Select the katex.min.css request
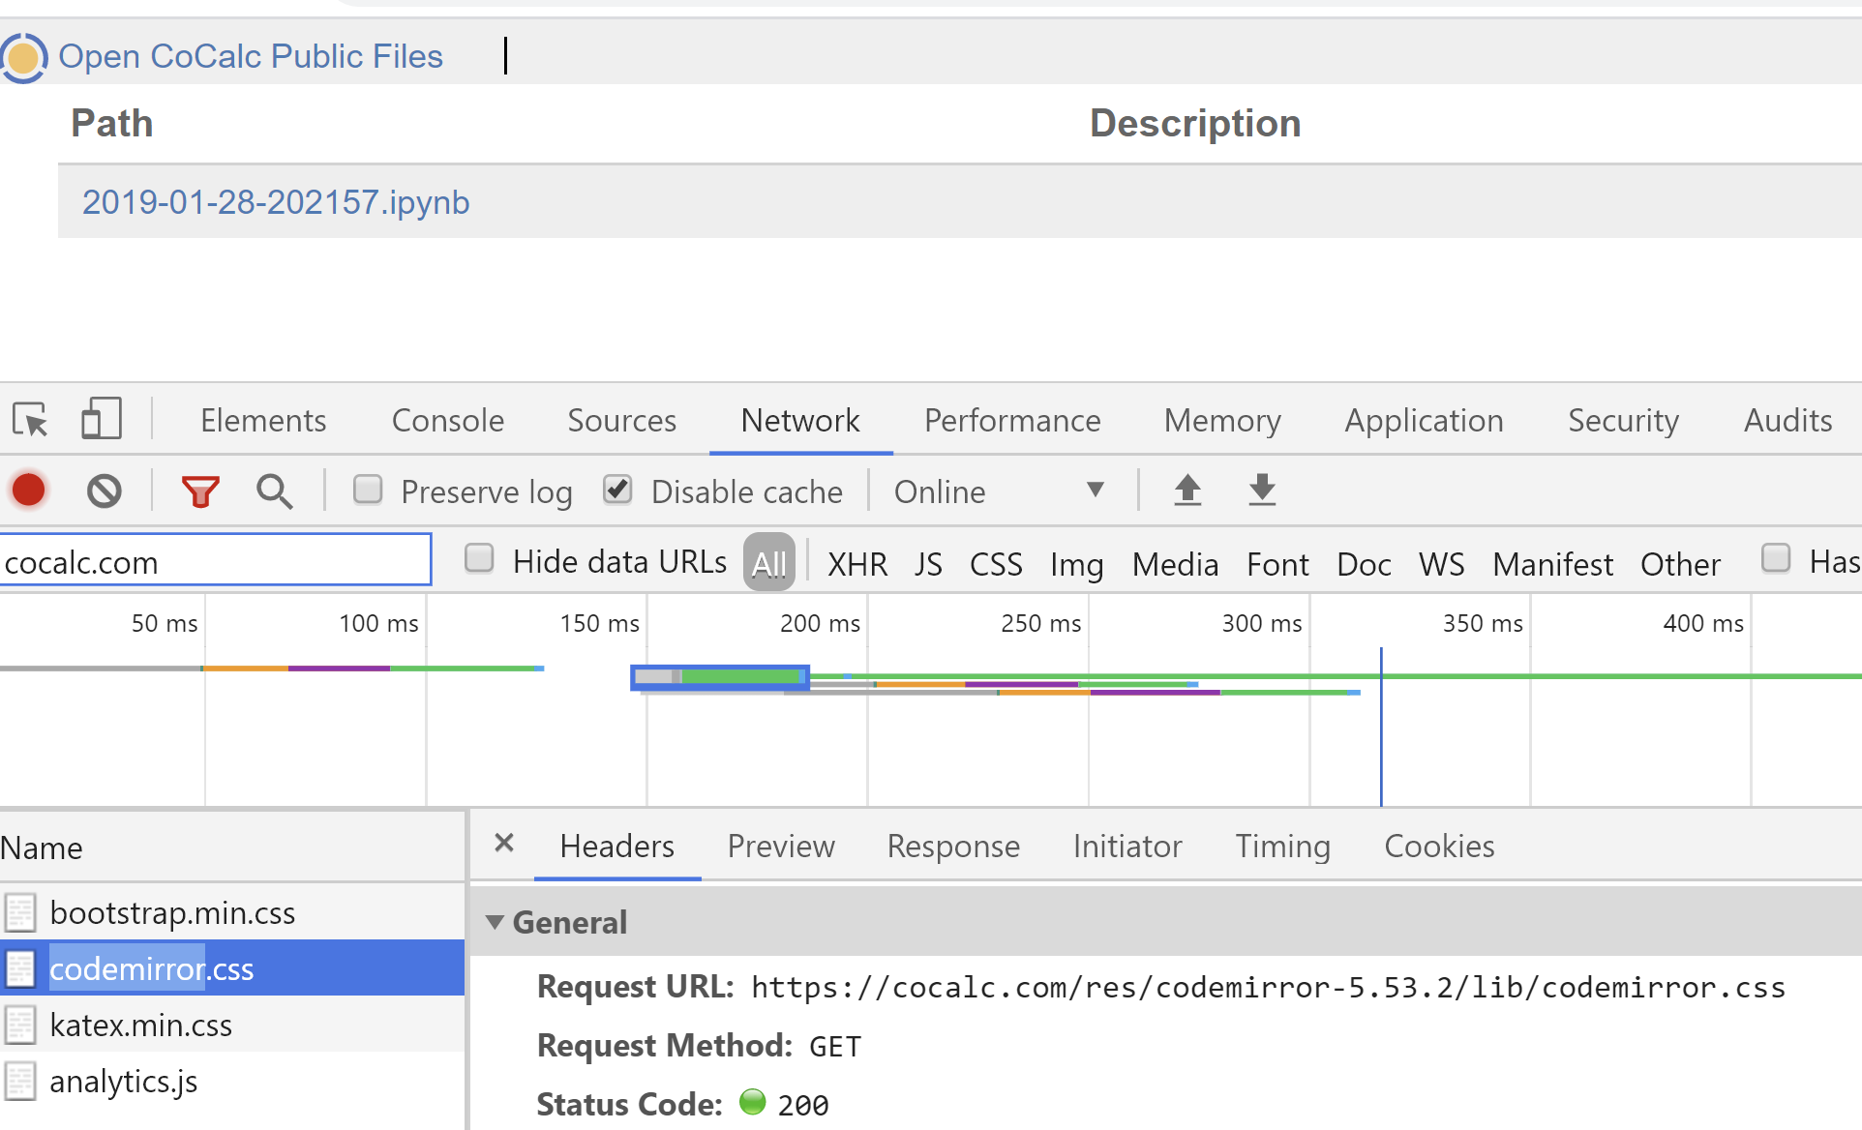The height and width of the screenshot is (1130, 1862). 140,1025
